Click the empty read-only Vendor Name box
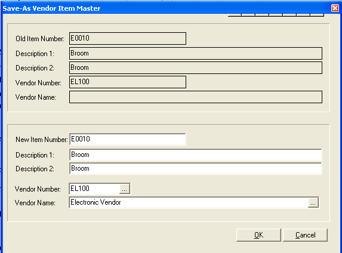The width and height of the screenshot is (342, 253). (196, 97)
